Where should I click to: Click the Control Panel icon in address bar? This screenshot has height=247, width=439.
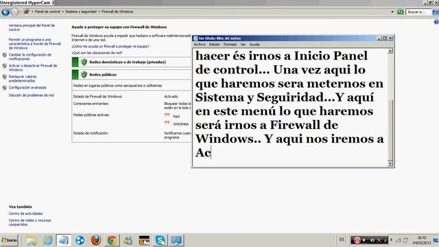tap(26, 12)
